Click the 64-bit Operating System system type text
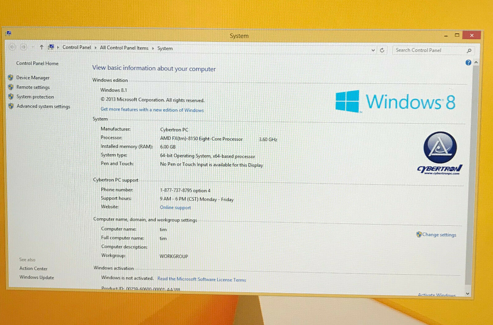Viewport: 493px width, 325px height. 207,156
